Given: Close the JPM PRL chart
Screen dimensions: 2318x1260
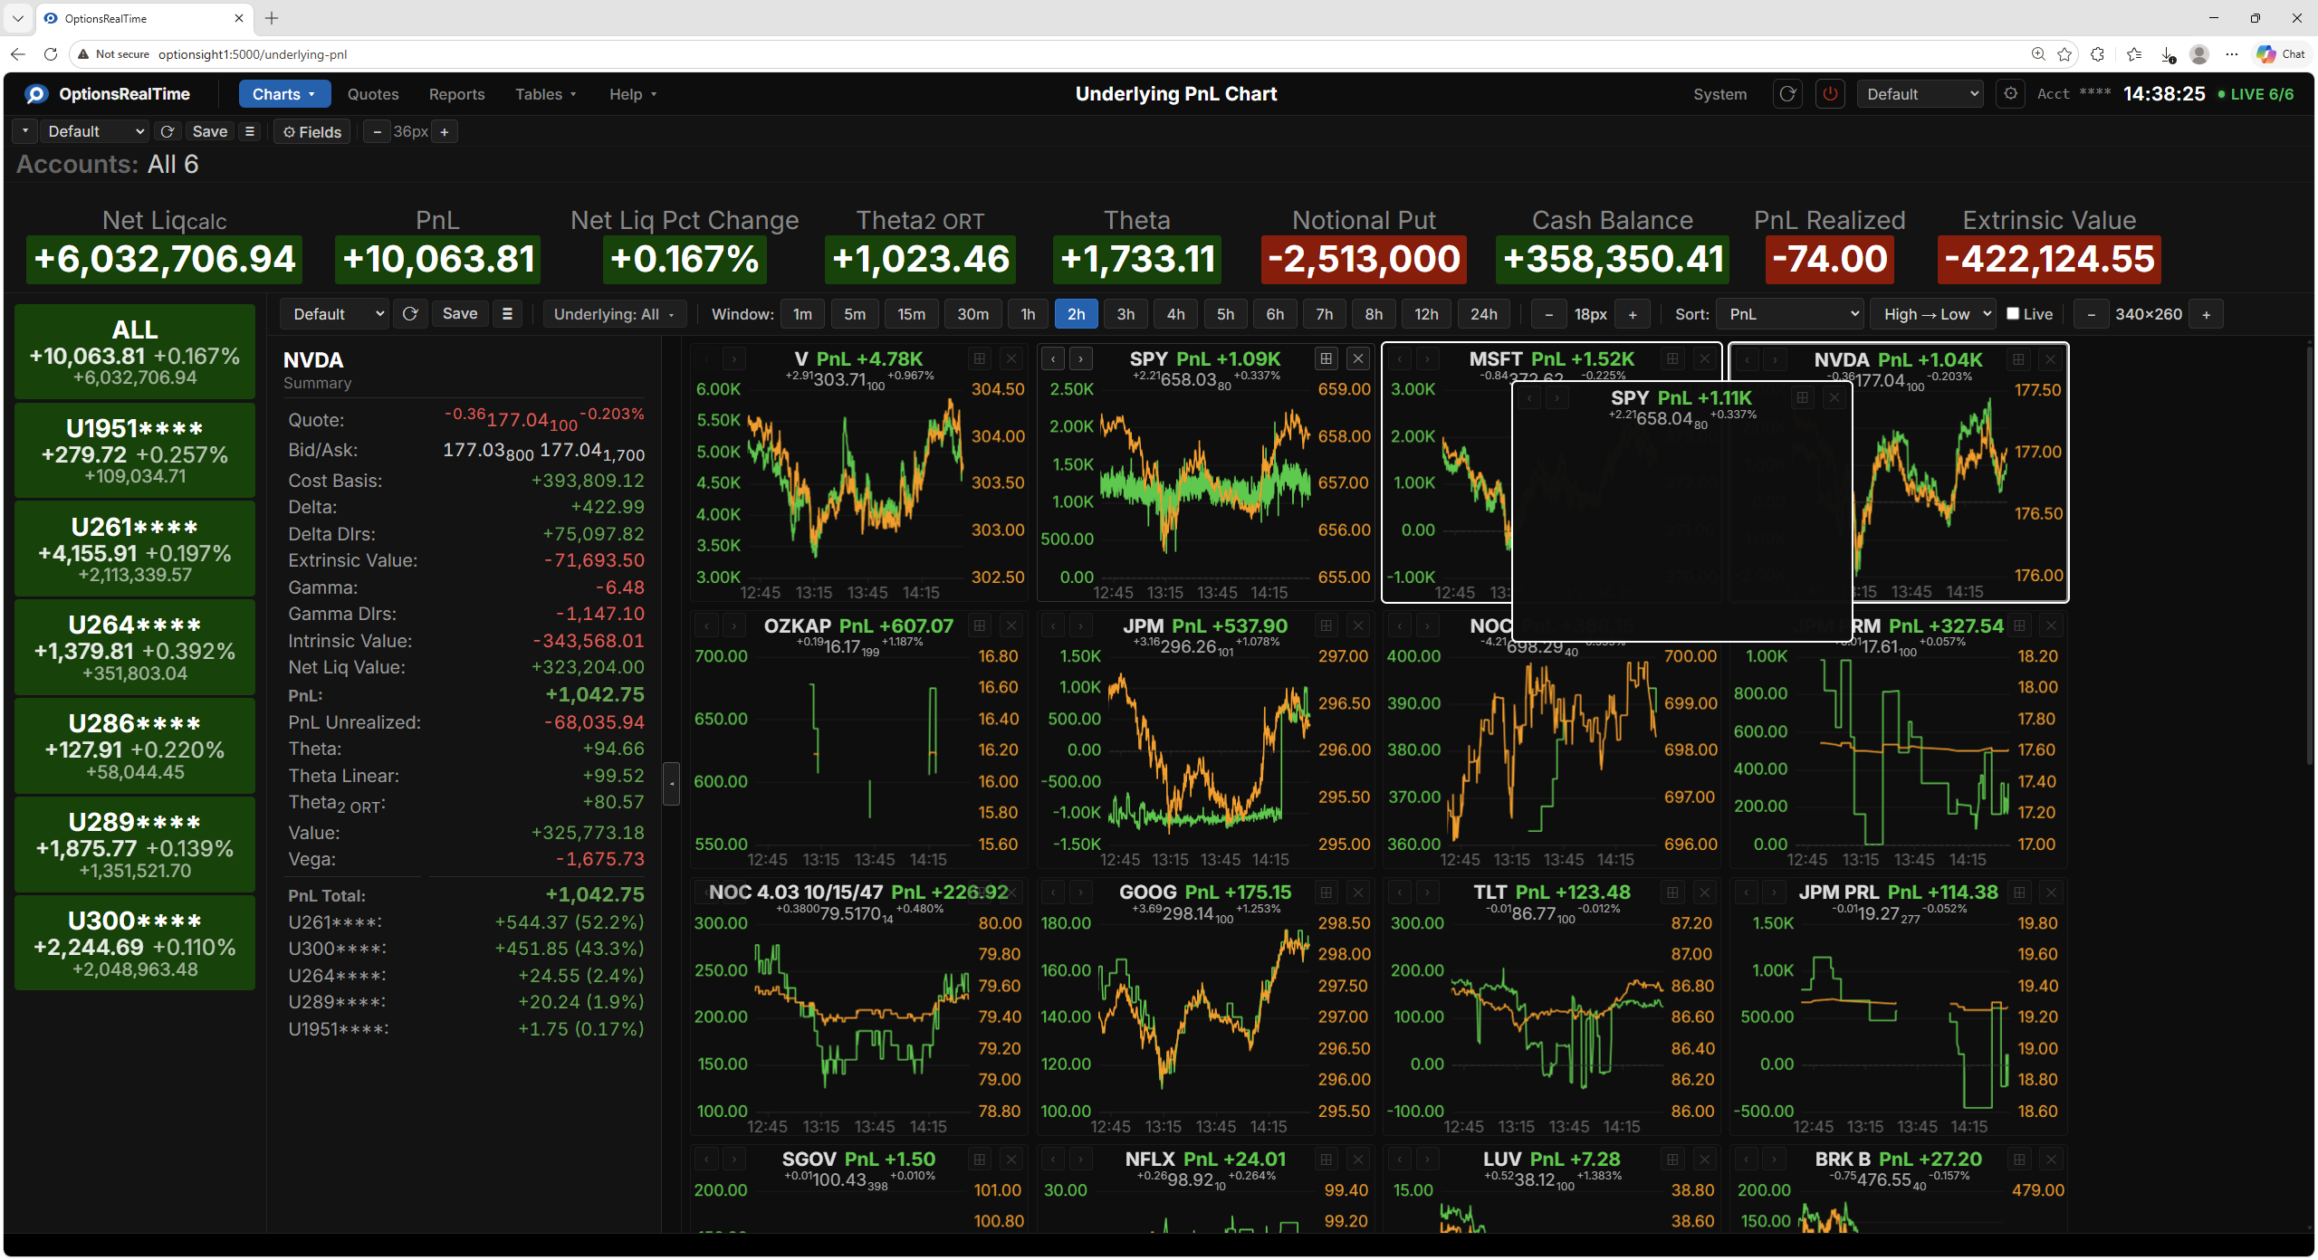Looking at the screenshot, I should (2052, 892).
